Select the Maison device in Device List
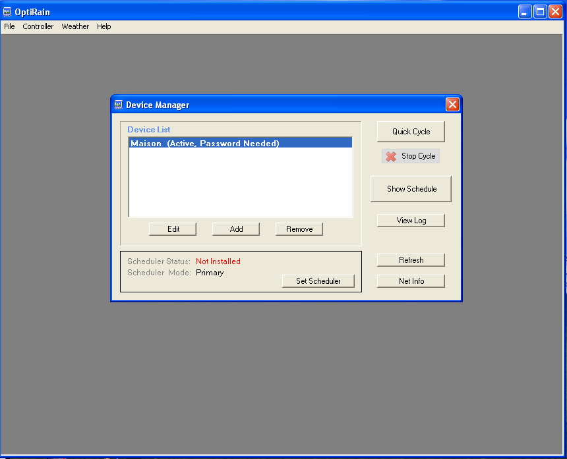The image size is (567, 459). click(x=241, y=143)
